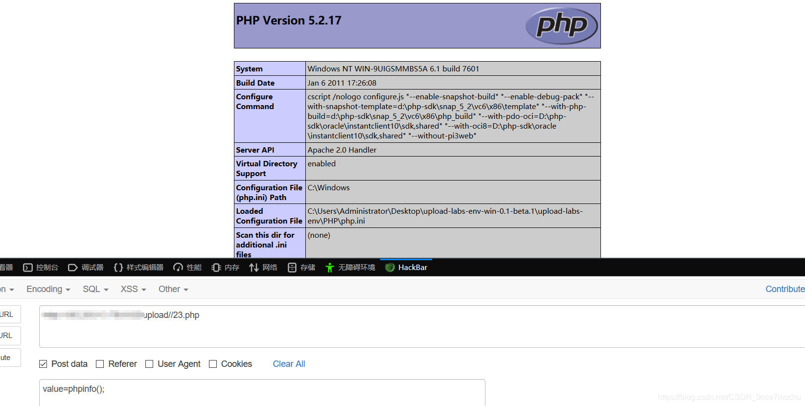Select the upload-labs php.ini path value

tap(445, 216)
